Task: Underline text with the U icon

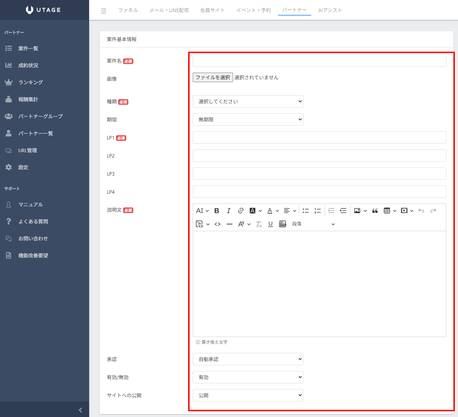Action: click(x=271, y=224)
